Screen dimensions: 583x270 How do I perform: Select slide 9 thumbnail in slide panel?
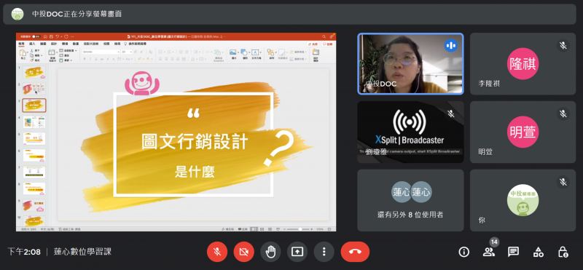click(x=34, y=205)
